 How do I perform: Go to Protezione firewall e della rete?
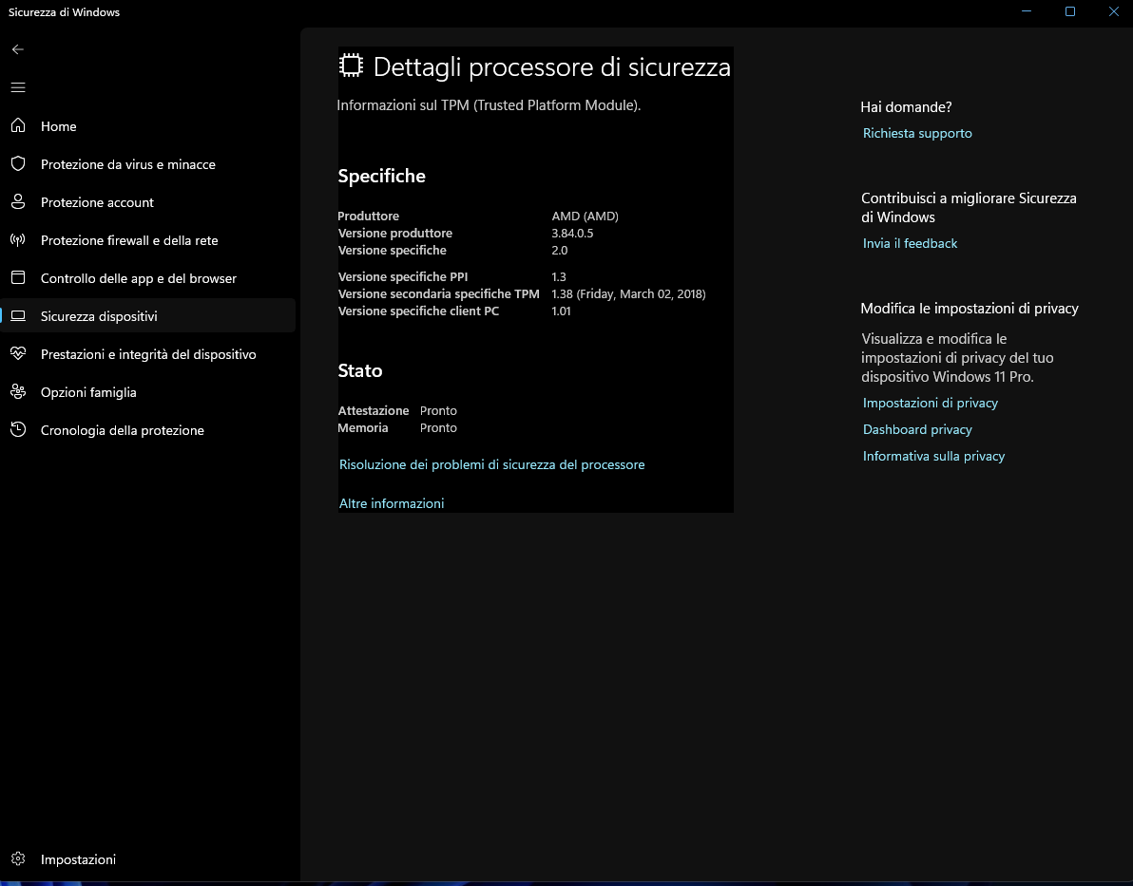coord(147,240)
